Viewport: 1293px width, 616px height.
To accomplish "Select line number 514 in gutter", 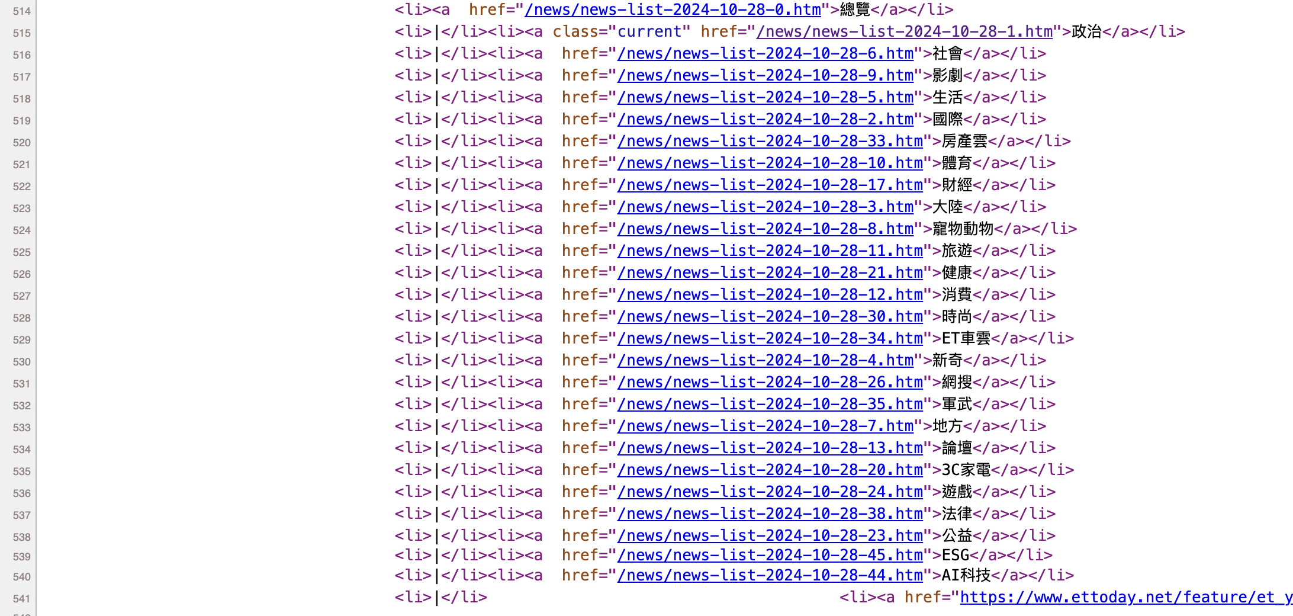I will pyautogui.click(x=22, y=11).
